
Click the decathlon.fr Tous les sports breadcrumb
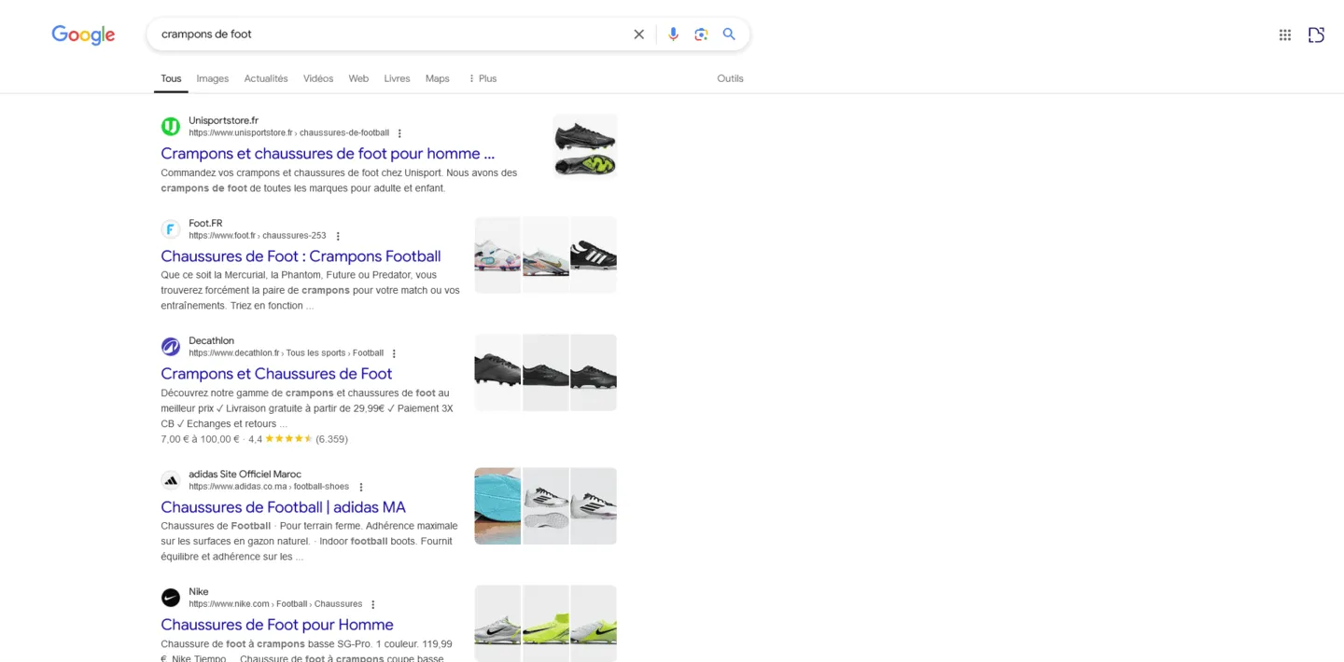[286, 353]
